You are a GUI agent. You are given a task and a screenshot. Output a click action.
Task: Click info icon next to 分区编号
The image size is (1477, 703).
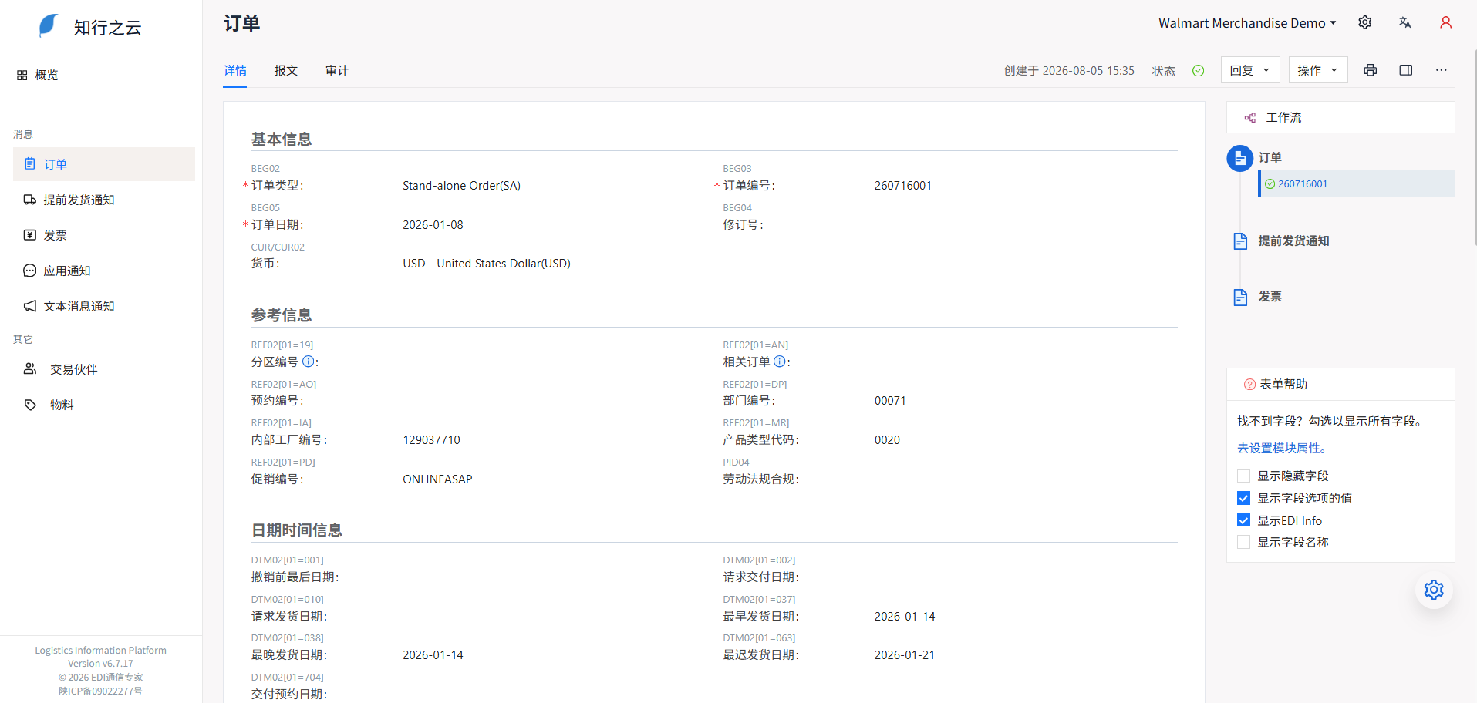click(309, 362)
